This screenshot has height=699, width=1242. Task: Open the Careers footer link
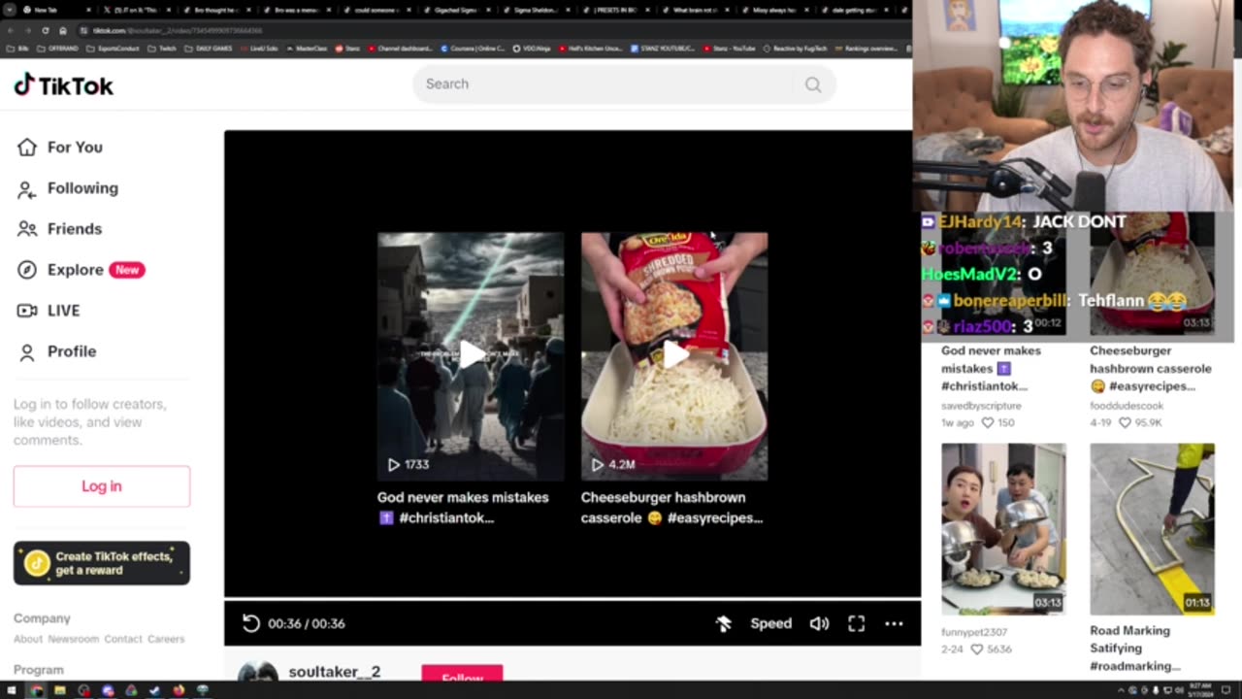point(166,639)
